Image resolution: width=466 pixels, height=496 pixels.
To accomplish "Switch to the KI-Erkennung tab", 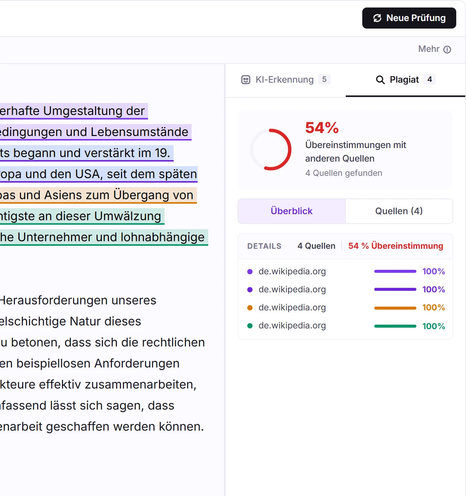I will click(286, 80).
